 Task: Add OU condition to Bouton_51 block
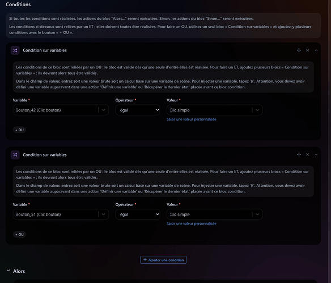[19, 234]
